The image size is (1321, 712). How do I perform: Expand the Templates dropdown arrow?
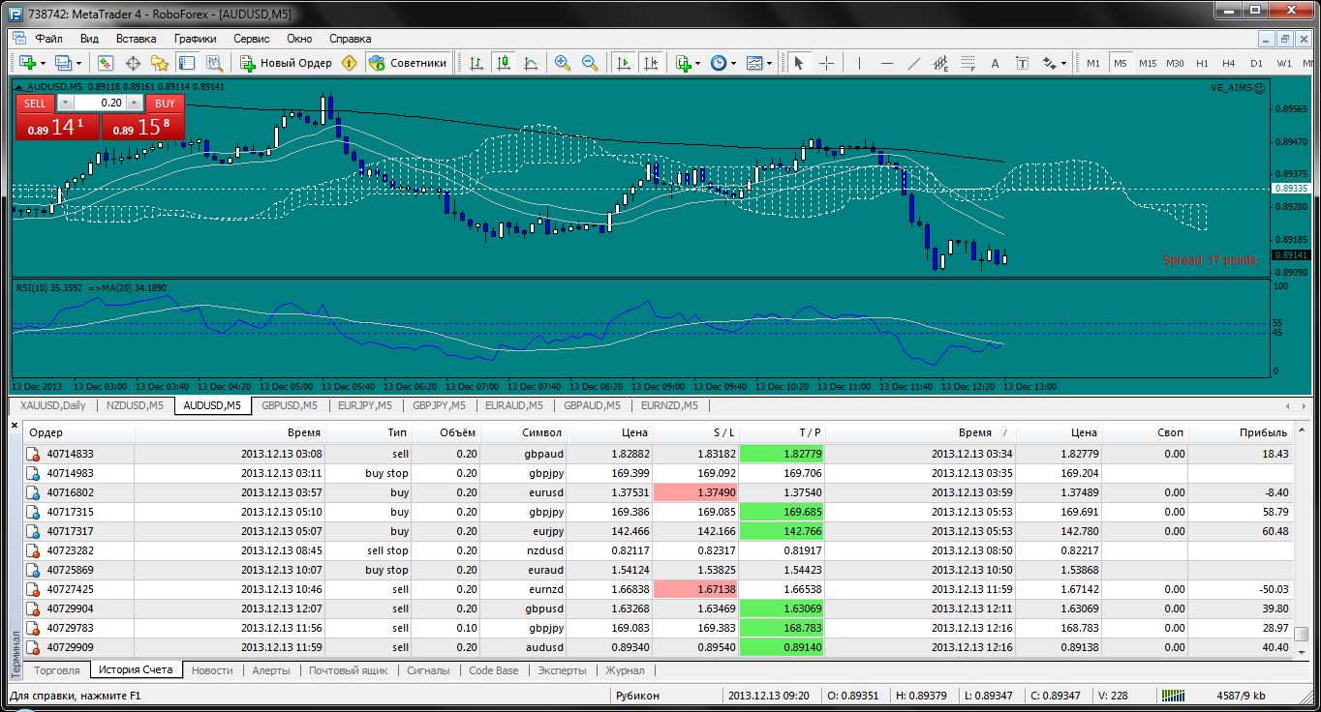[770, 63]
